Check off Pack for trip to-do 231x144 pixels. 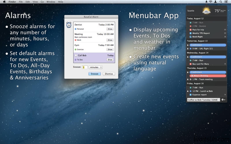(x=191, y=30)
